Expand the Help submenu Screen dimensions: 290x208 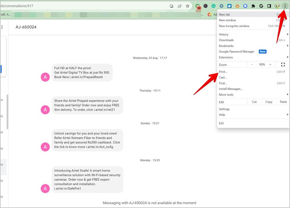(x=253, y=115)
